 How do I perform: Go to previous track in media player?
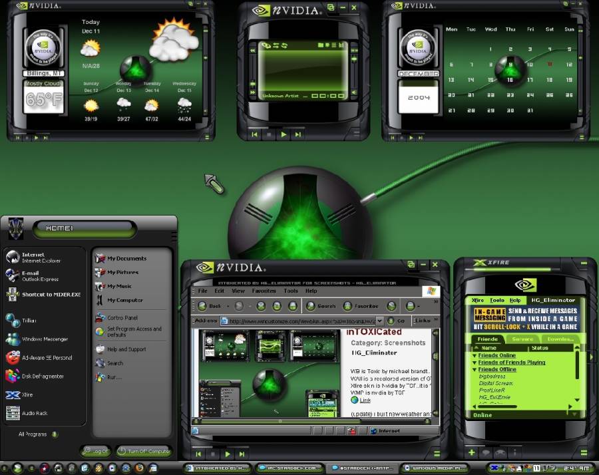point(254,134)
